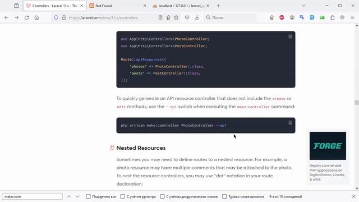Open Firefox View tab overview

click(x=16, y=6)
